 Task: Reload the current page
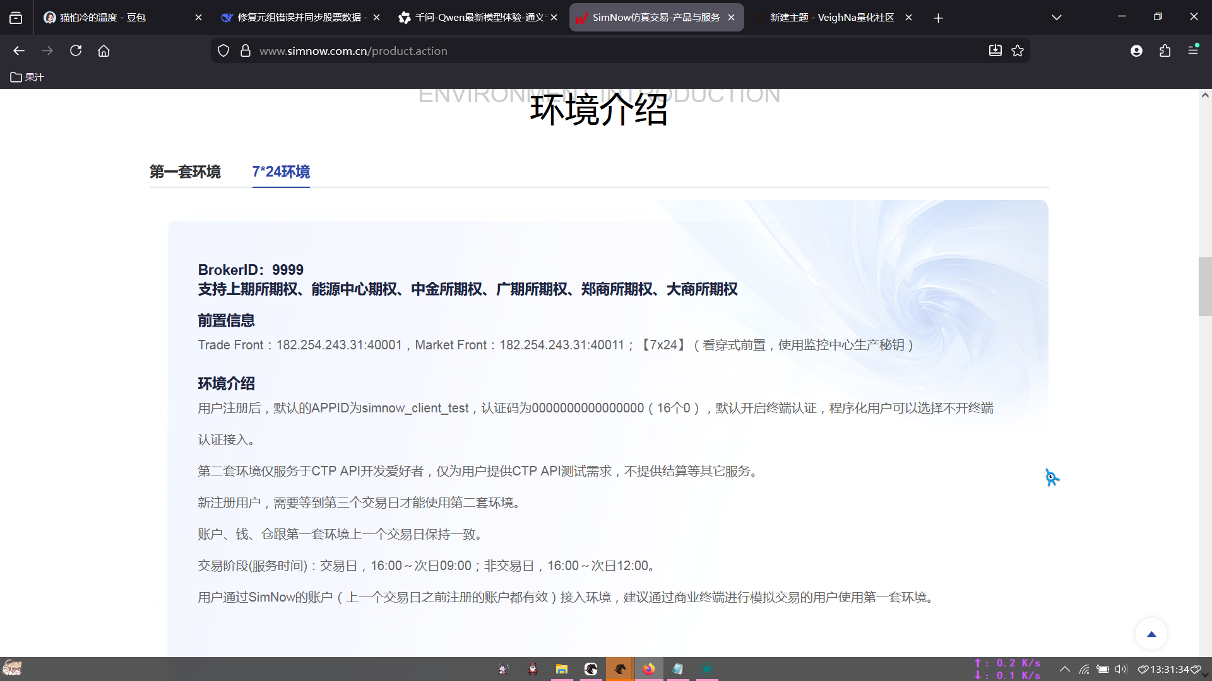coord(76,50)
